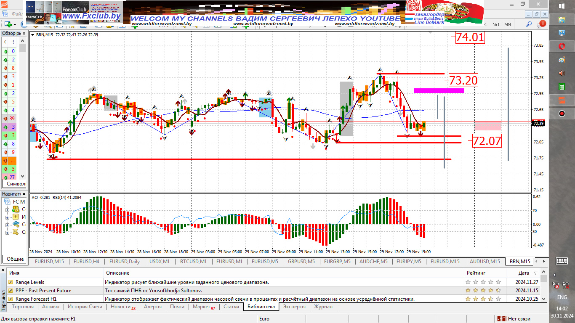
Task: Select the FC MT root terminal icon
Action: tap(8, 201)
